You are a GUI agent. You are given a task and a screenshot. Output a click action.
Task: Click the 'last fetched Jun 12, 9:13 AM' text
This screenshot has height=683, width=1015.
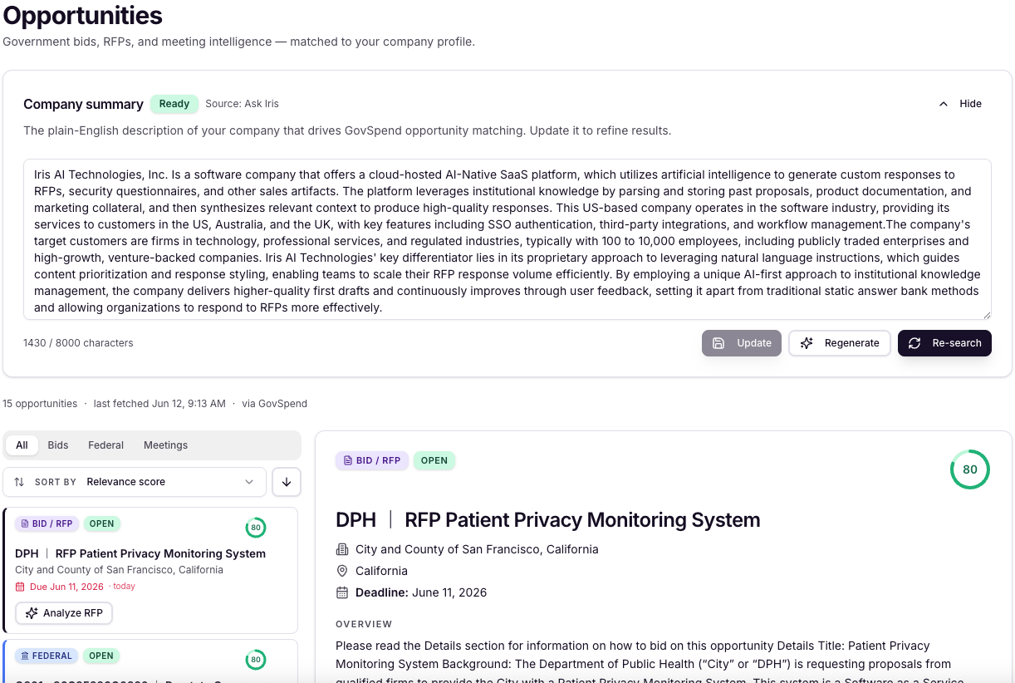(x=159, y=404)
